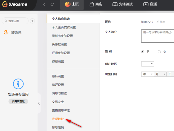Open 隐私设置 in settings menu

(58, 76)
